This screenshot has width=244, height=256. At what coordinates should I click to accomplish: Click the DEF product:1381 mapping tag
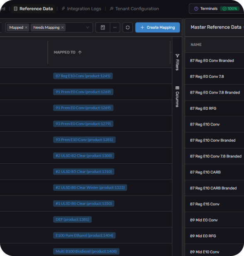tap(72, 219)
